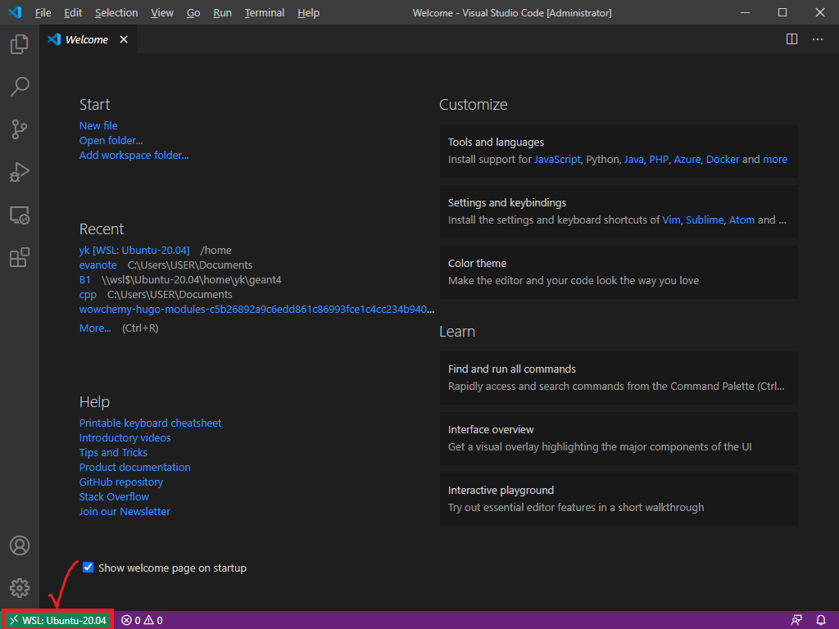This screenshot has height=629, width=839.
Task: Open the Accounts icon
Action: click(x=20, y=545)
